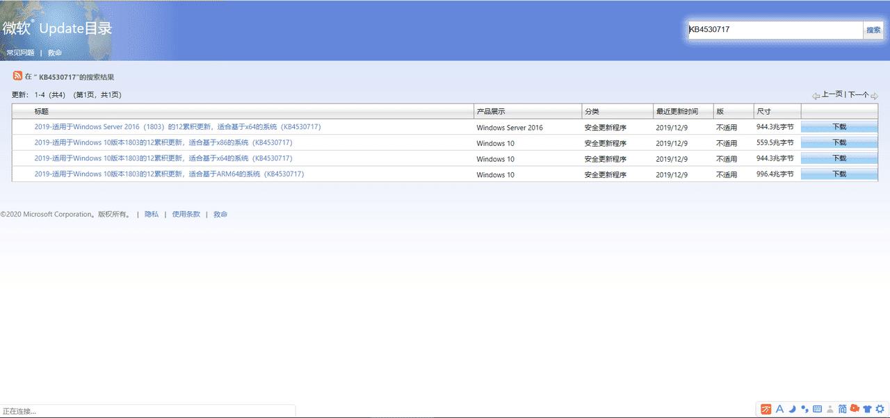Image resolution: width=890 pixels, height=418 pixels.
Task: Sort by 产品展示 column header
Action: point(491,111)
